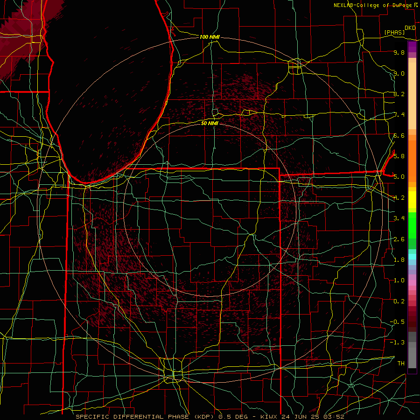The width and height of the screenshot is (420, 420).
Task: Click the "100 NMI" range ring label
Action: 210,37
